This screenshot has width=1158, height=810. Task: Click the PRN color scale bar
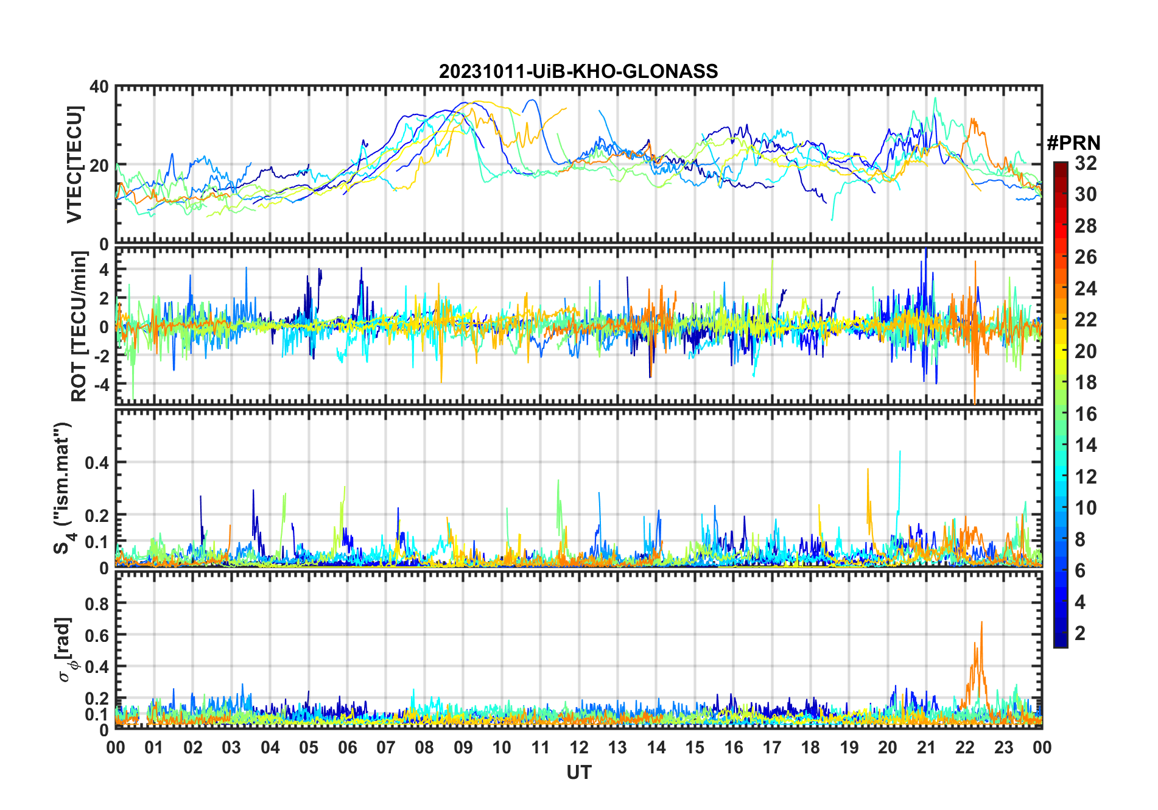(x=1061, y=404)
